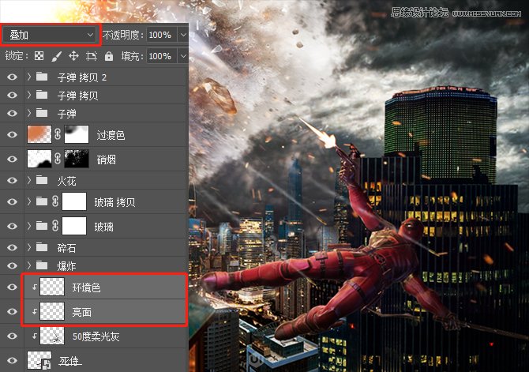The height and width of the screenshot is (372, 529).
Task: Expand the 玻璃 group chevron
Action: [29, 226]
